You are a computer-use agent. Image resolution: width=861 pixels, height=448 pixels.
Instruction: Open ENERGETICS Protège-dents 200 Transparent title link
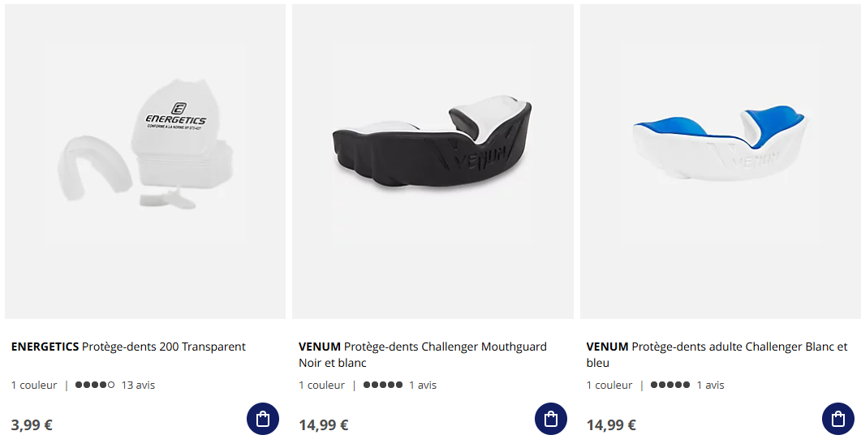tap(128, 347)
